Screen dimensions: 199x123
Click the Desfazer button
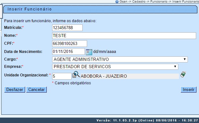(x=15, y=90)
